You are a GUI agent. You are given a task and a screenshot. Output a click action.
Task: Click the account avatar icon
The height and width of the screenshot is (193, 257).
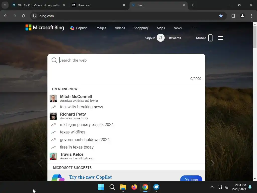click(160, 38)
